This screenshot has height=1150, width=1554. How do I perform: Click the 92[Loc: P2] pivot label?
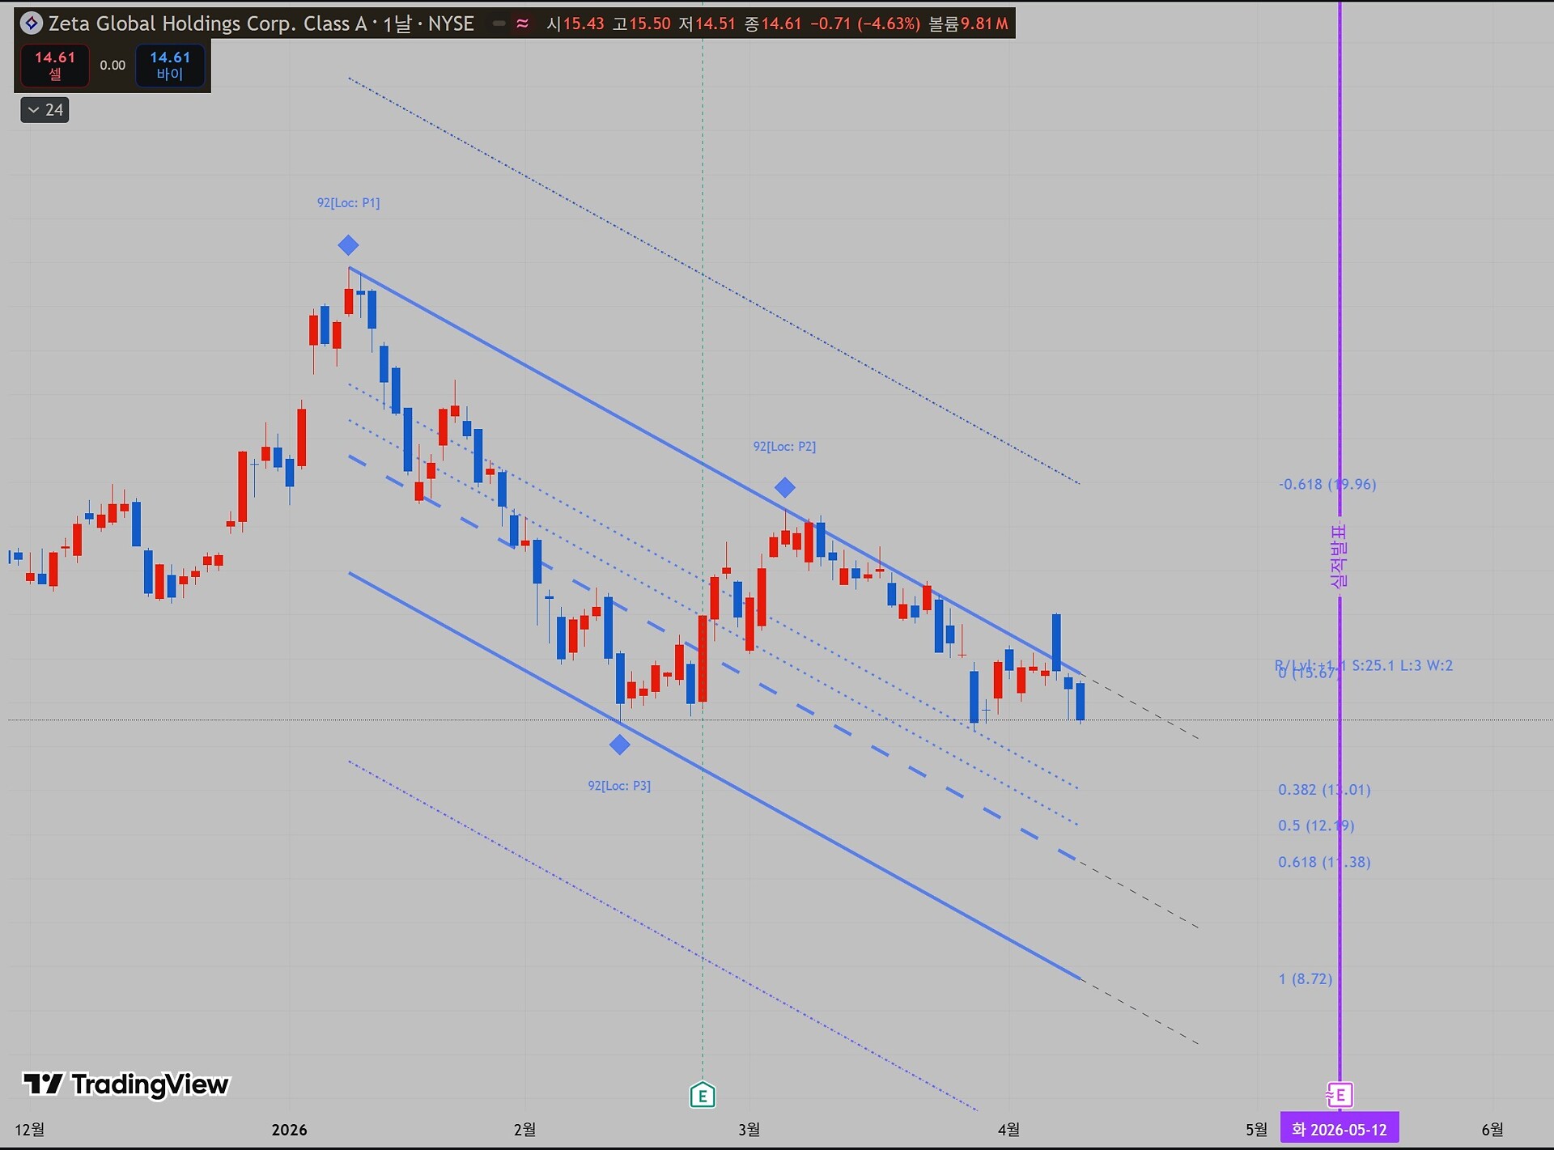coord(784,447)
